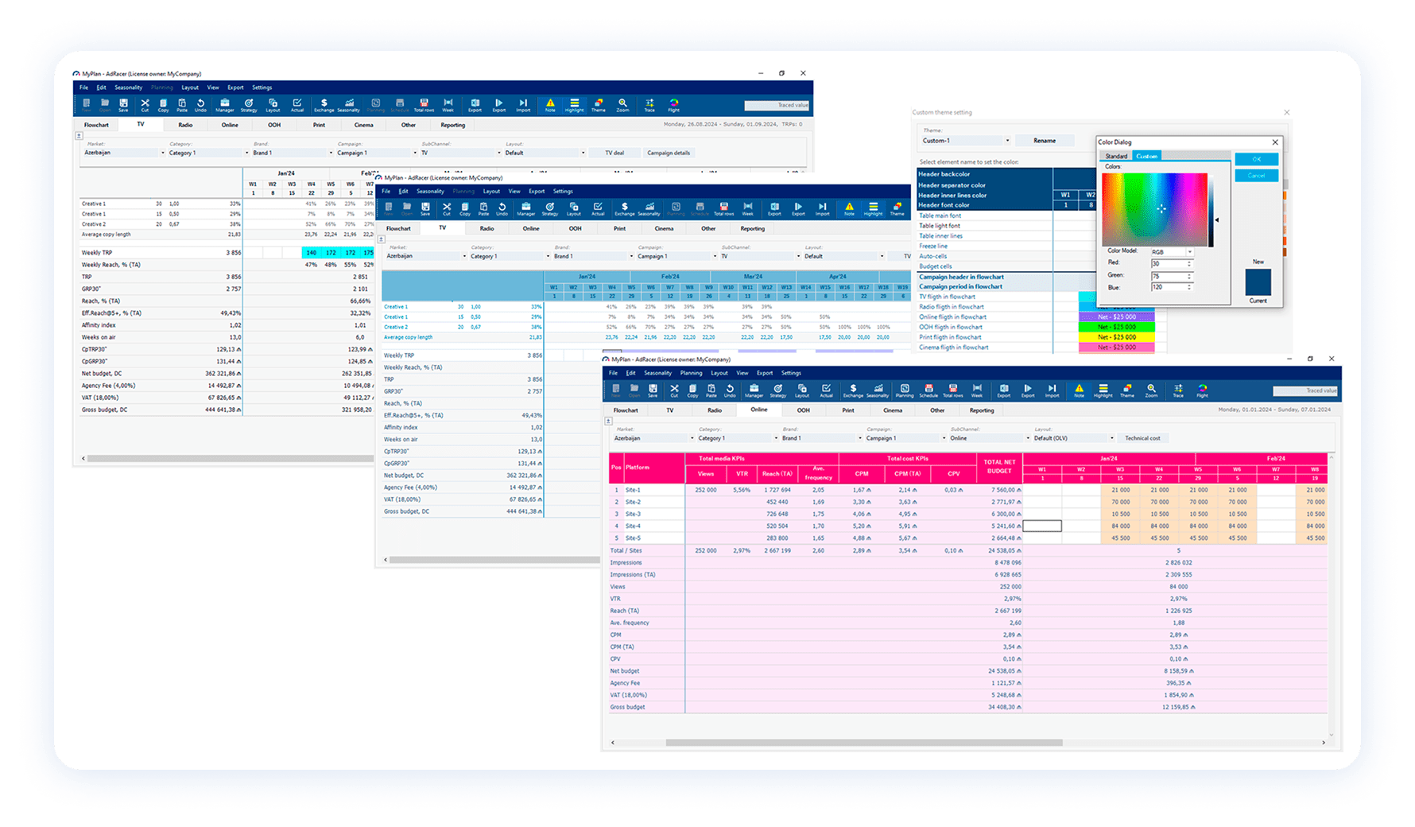Open Market dropdown in back-left TV window
The height and width of the screenshot is (827, 1415).
pyautogui.click(x=124, y=153)
